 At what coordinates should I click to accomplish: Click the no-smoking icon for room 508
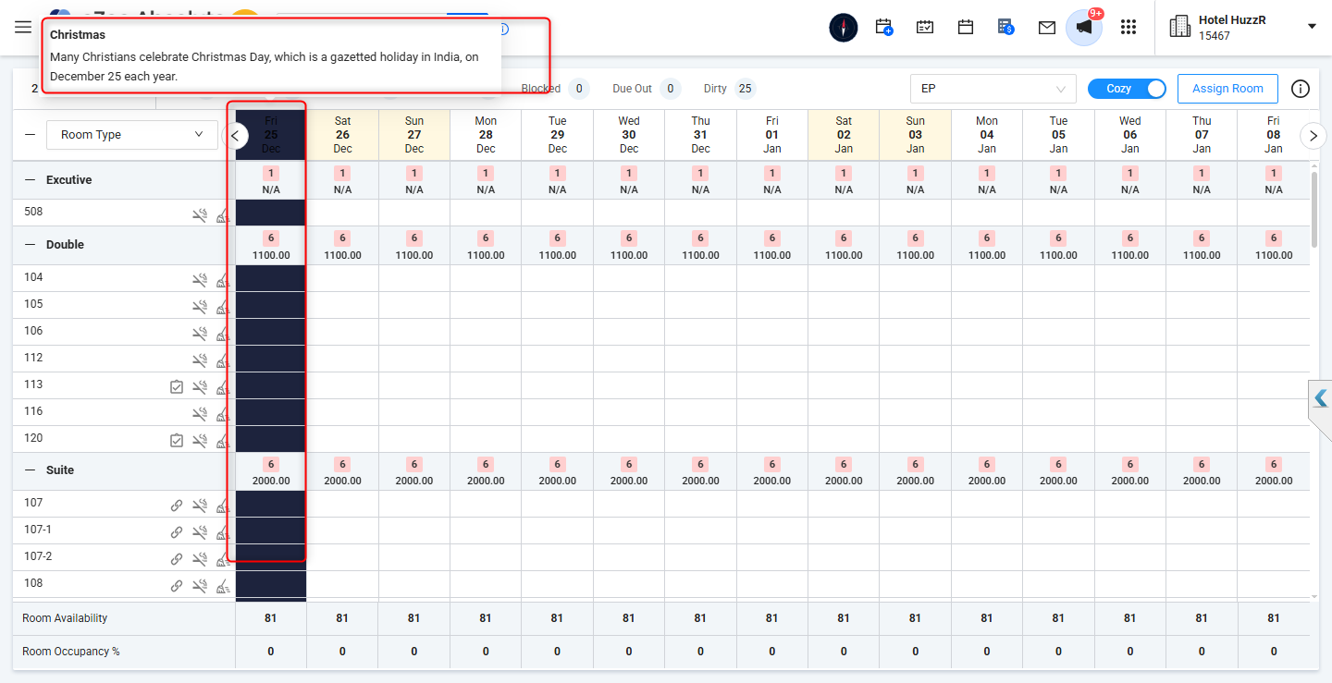[200, 216]
